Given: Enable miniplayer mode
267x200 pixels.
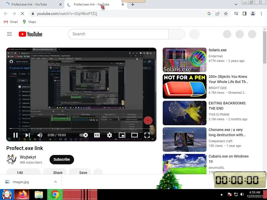Looking at the screenshot, I should click(122, 135).
